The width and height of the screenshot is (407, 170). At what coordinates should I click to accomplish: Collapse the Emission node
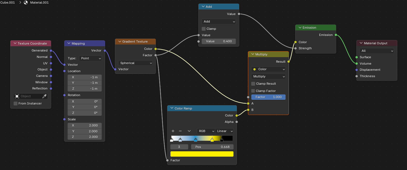(x=300, y=28)
